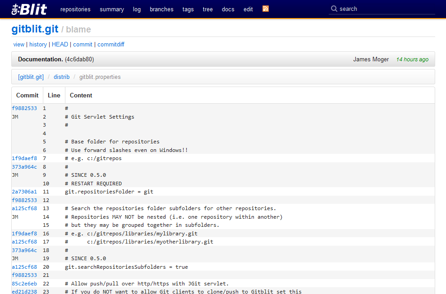Click the '# Git Servlet Settings' line
This screenshot has width=446, height=294.
coord(100,117)
